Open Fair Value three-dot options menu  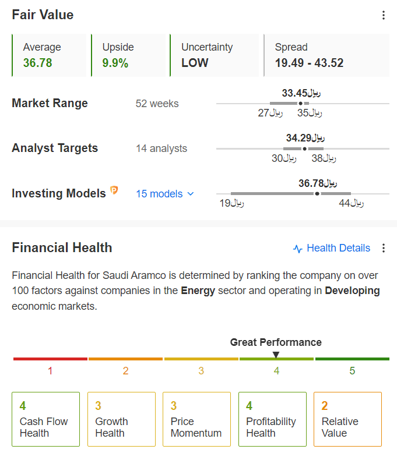384,15
